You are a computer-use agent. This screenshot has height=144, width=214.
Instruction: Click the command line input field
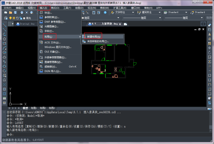(108, 135)
